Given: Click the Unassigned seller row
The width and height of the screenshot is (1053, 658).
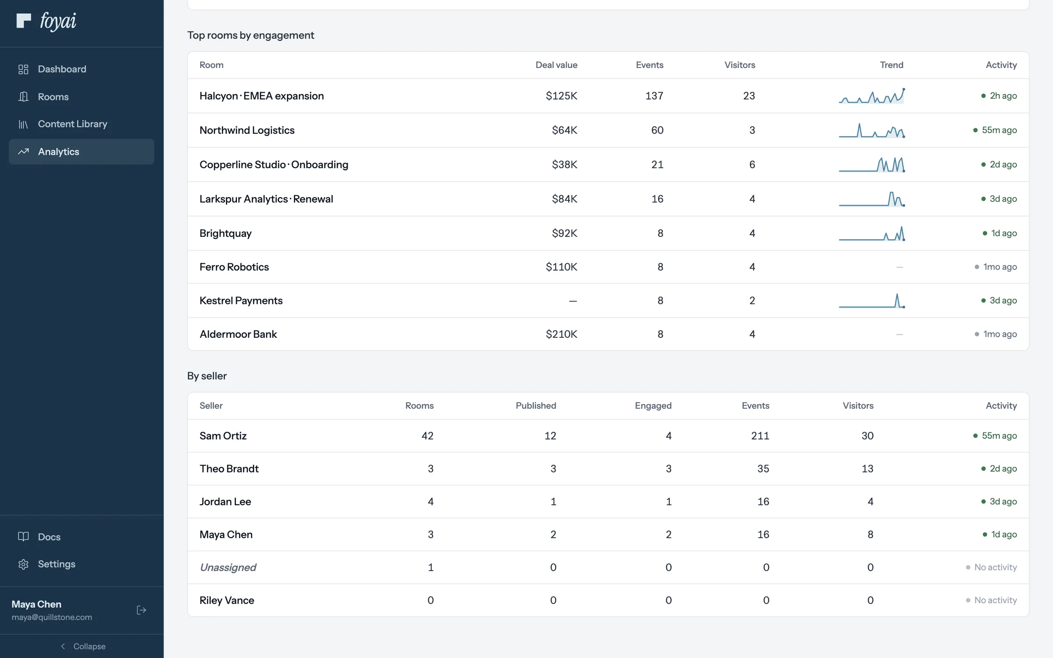Looking at the screenshot, I should 608,567.
